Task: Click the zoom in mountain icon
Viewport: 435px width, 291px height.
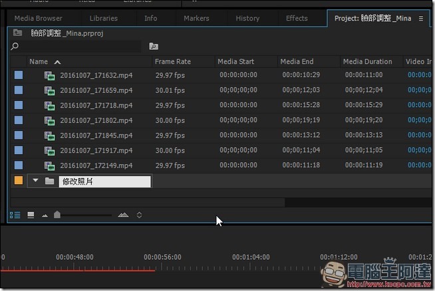Action: tap(123, 215)
